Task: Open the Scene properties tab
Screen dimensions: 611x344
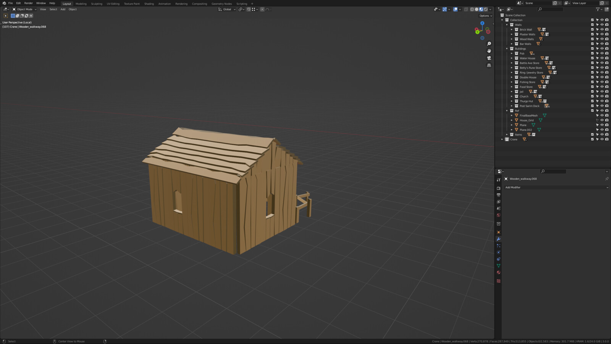Action: (x=498, y=208)
